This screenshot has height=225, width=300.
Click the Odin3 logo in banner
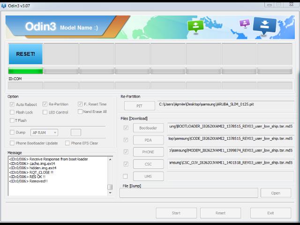click(40, 27)
